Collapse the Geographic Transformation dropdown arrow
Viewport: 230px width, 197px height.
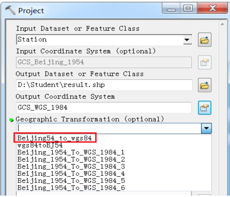[207, 128]
